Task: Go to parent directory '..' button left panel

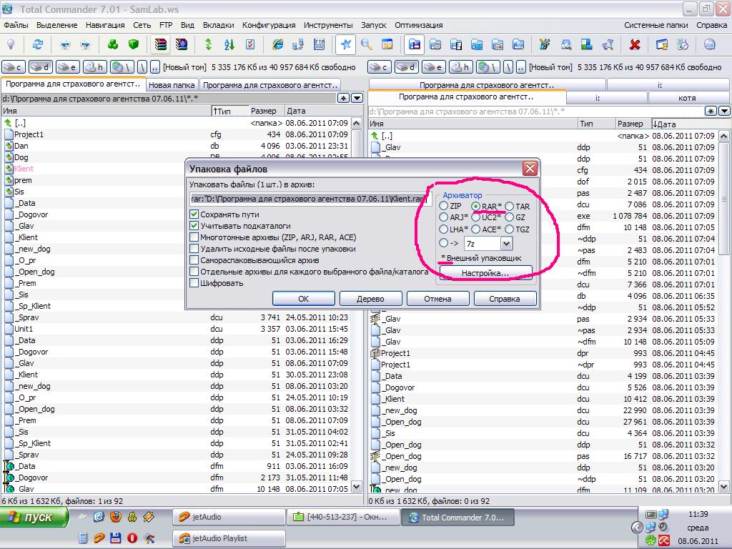Action: pyautogui.click(x=155, y=67)
